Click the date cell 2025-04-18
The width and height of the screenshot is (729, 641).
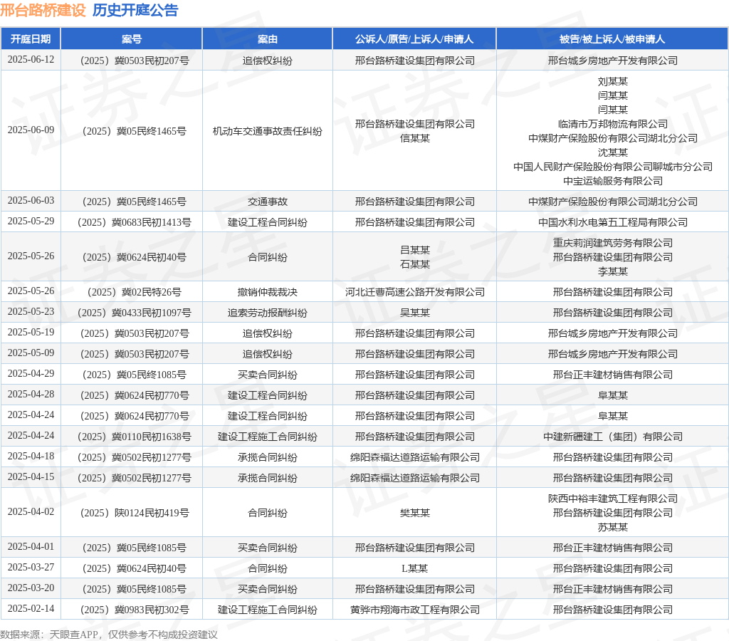pos(31,457)
